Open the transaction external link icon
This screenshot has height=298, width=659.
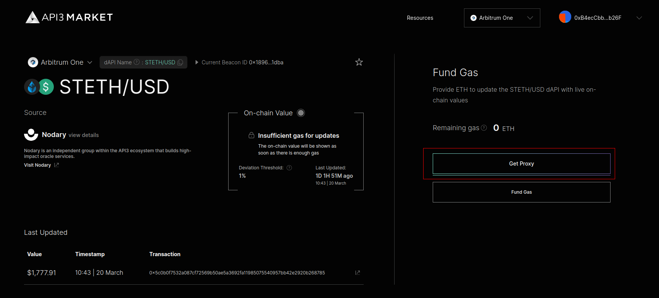[358, 273]
